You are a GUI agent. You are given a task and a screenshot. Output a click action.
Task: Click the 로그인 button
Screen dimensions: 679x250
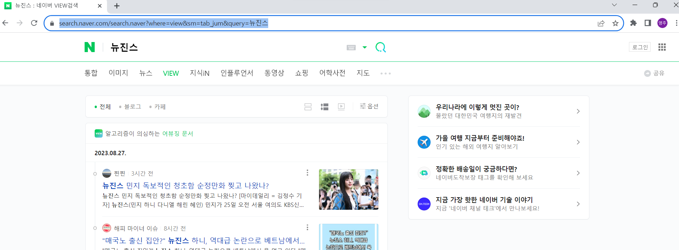coord(640,47)
